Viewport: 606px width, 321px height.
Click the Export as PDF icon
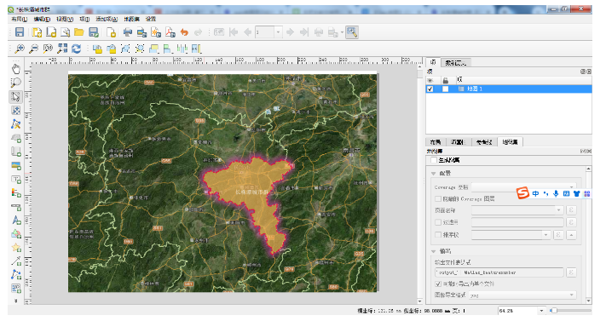170,32
